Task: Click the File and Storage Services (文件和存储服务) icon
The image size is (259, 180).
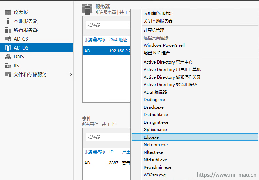Action: tap(8, 74)
